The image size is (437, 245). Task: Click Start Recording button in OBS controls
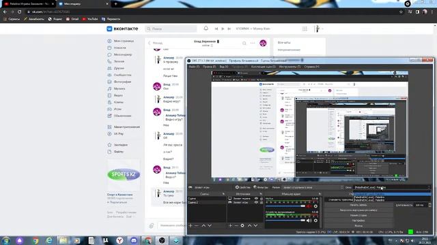358,205
